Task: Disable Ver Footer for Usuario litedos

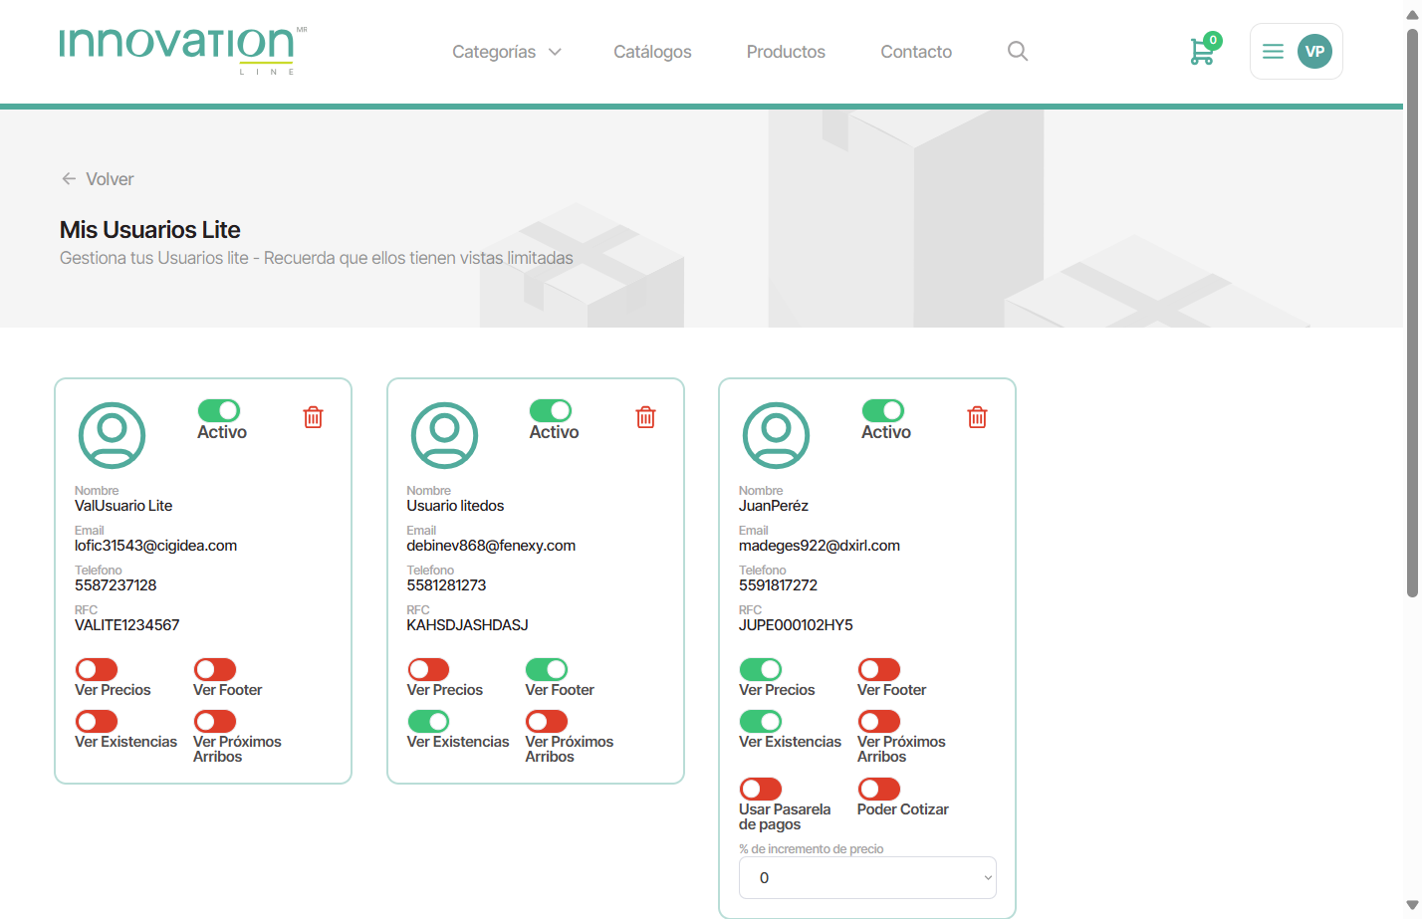Action: click(x=547, y=669)
